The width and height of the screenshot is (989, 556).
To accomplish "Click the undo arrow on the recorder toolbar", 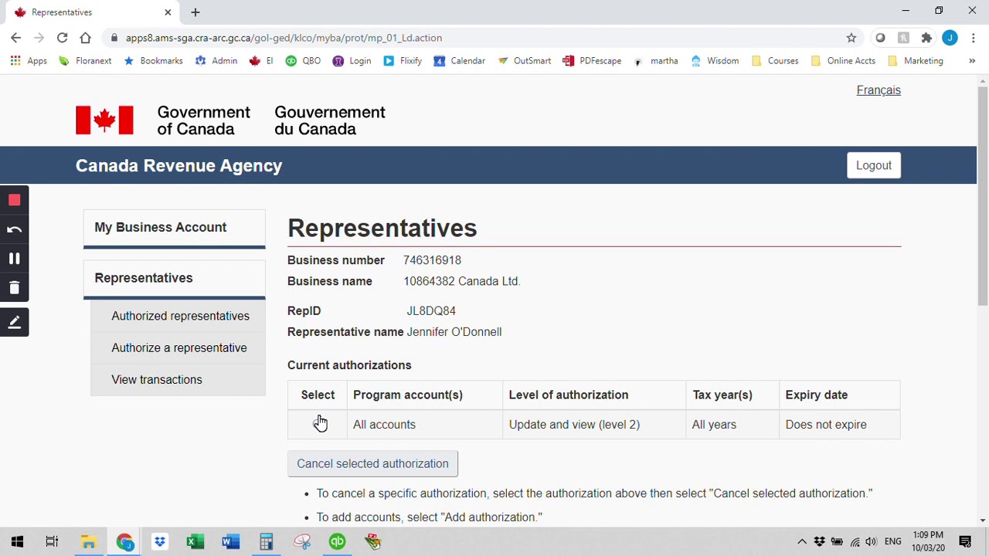I will pos(14,230).
